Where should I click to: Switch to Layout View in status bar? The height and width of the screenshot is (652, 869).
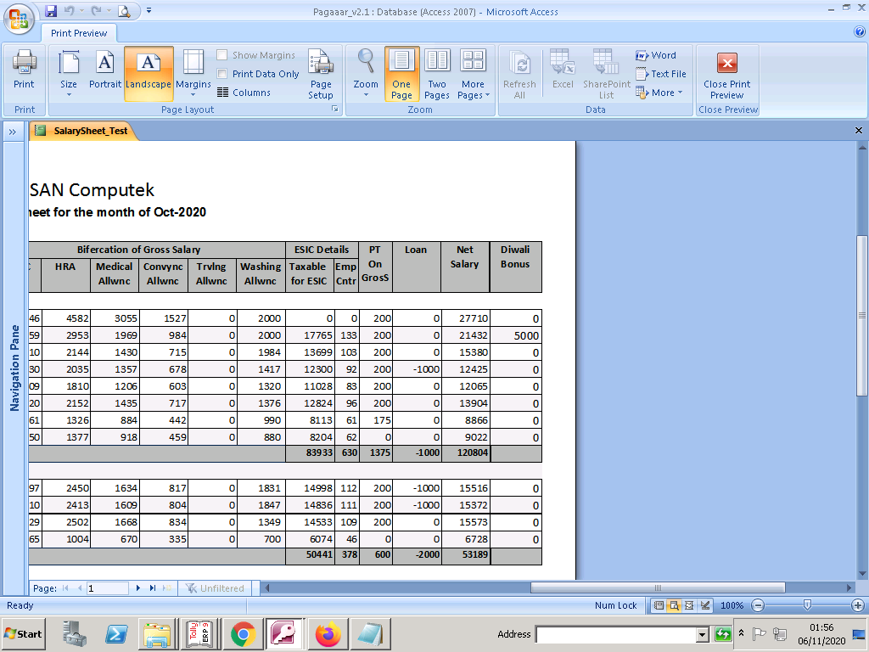tap(689, 605)
